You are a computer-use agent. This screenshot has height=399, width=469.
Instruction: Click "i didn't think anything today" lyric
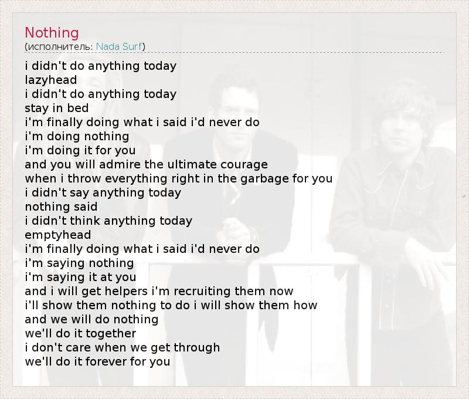click(108, 221)
